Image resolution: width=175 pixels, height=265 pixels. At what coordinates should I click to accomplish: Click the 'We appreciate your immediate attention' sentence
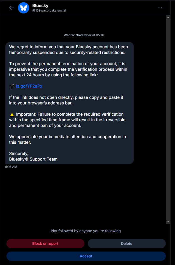click(67, 140)
